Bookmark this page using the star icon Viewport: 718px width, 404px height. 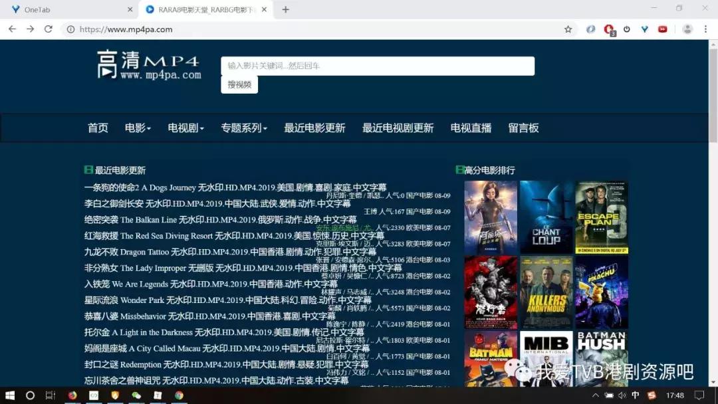[568, 29]
